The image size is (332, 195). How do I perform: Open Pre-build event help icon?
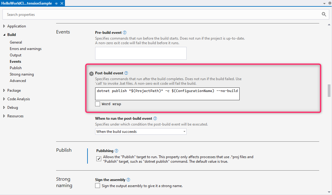coord(125,33)
